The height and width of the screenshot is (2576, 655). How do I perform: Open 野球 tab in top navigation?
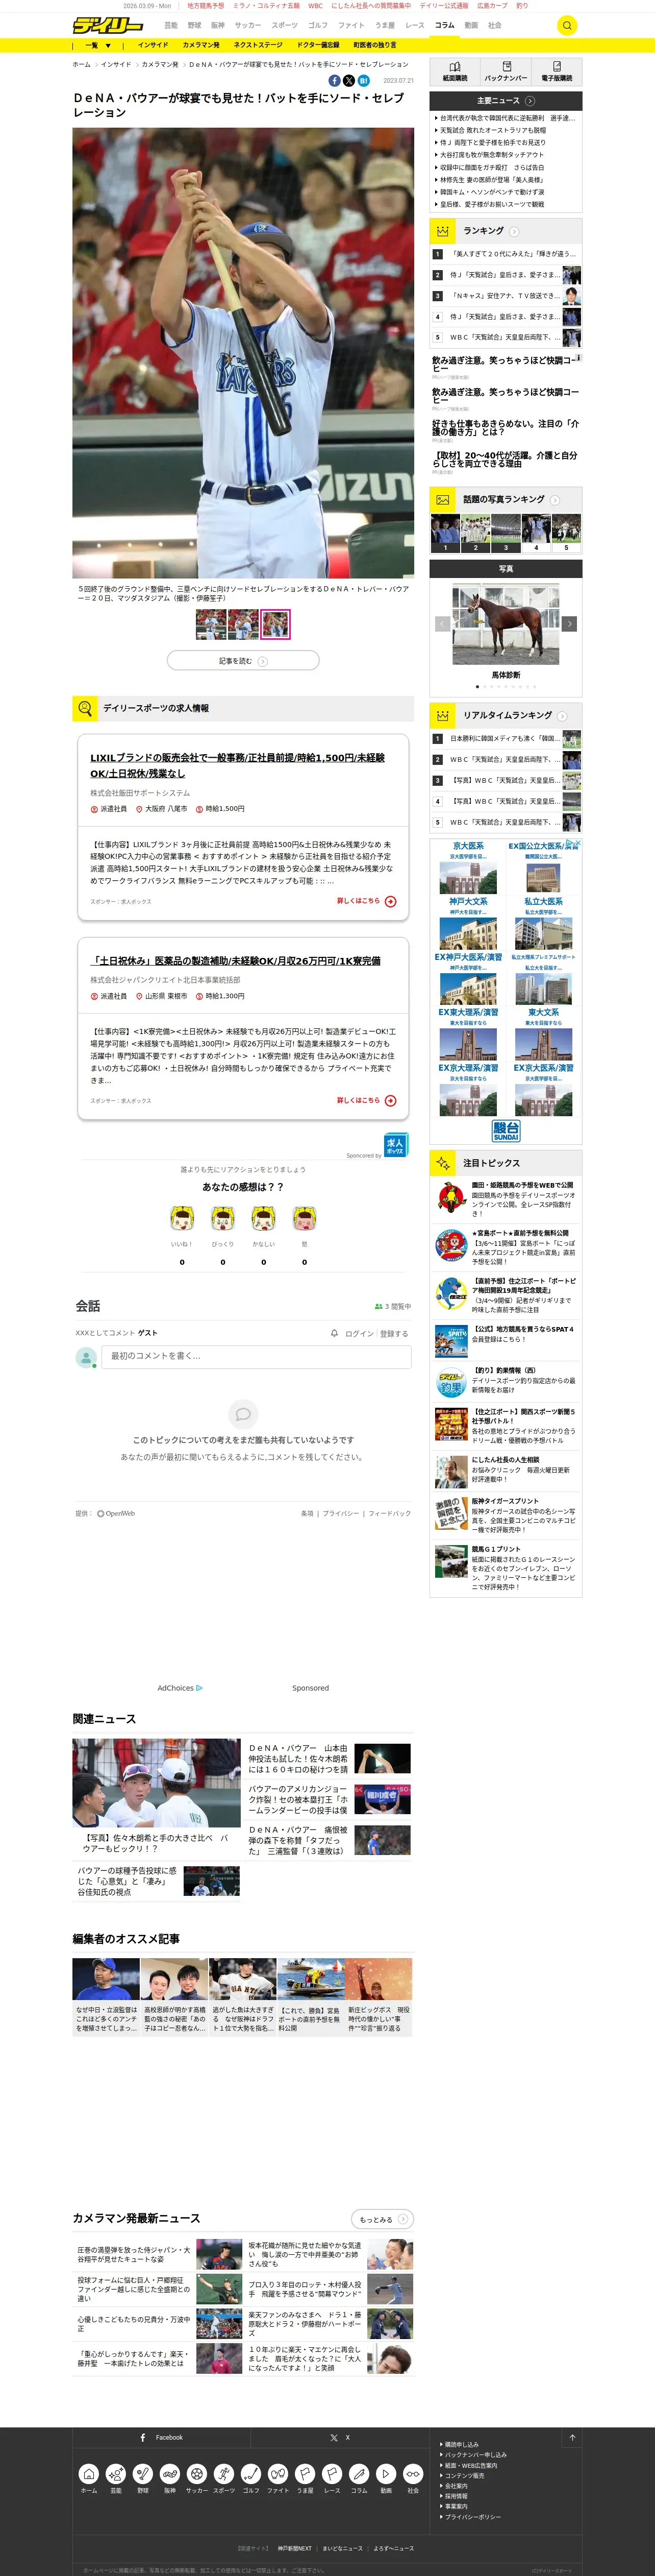point(195,25)
